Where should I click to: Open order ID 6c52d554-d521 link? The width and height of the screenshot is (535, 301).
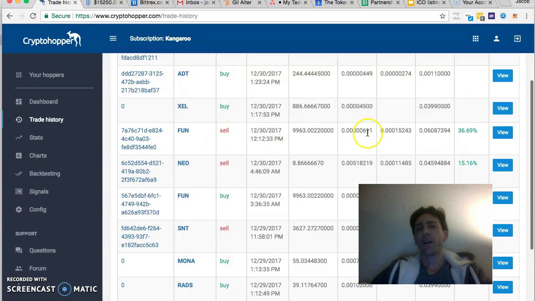(143, 171)
